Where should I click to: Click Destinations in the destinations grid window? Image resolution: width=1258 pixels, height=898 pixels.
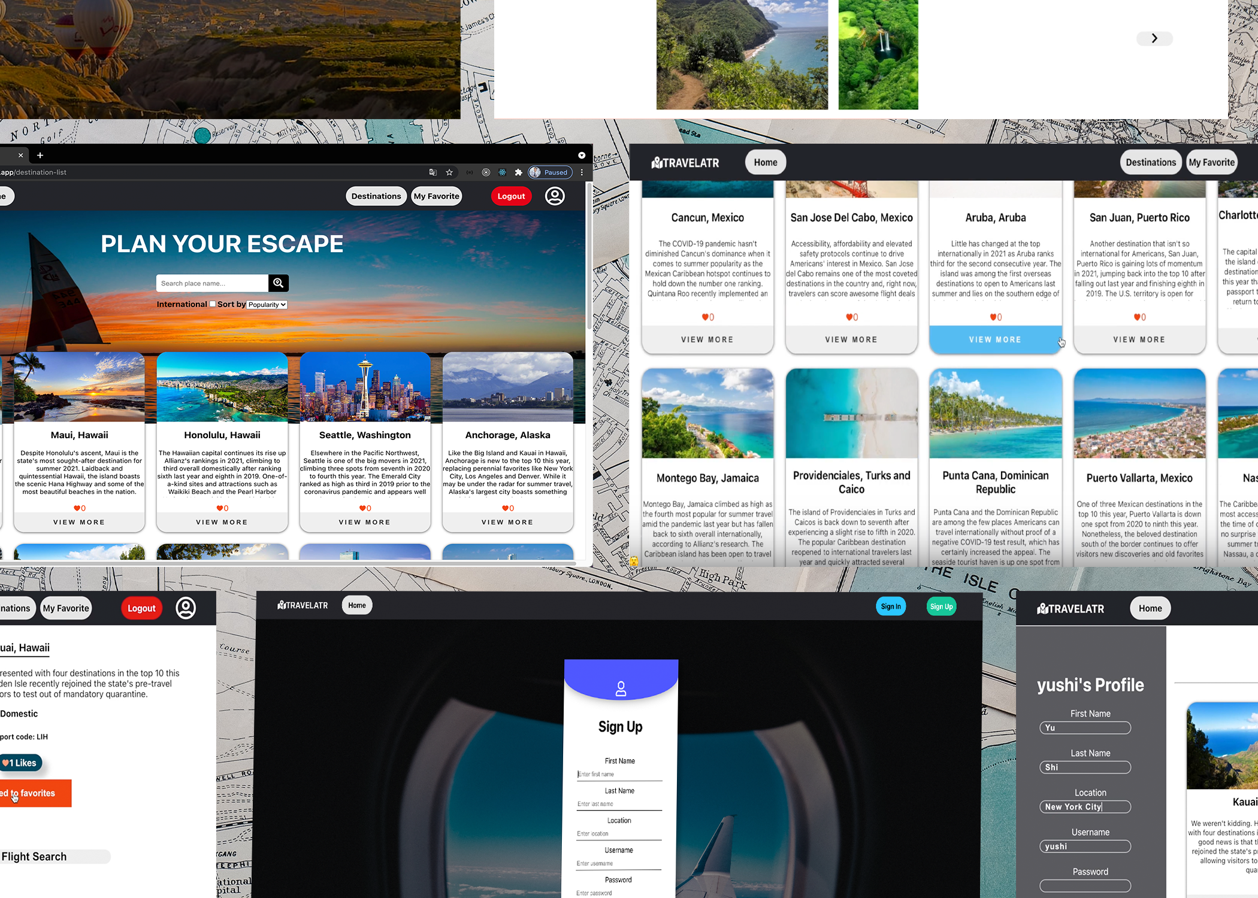(1151, 162)
